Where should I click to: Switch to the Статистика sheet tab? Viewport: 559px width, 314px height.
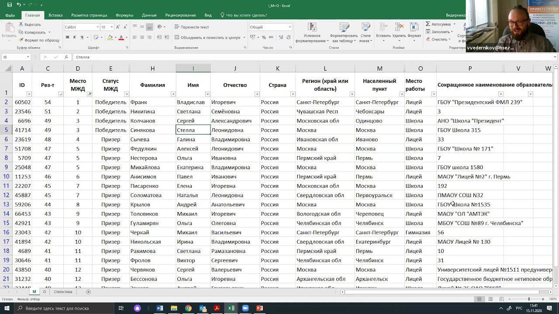coord(63,292)
